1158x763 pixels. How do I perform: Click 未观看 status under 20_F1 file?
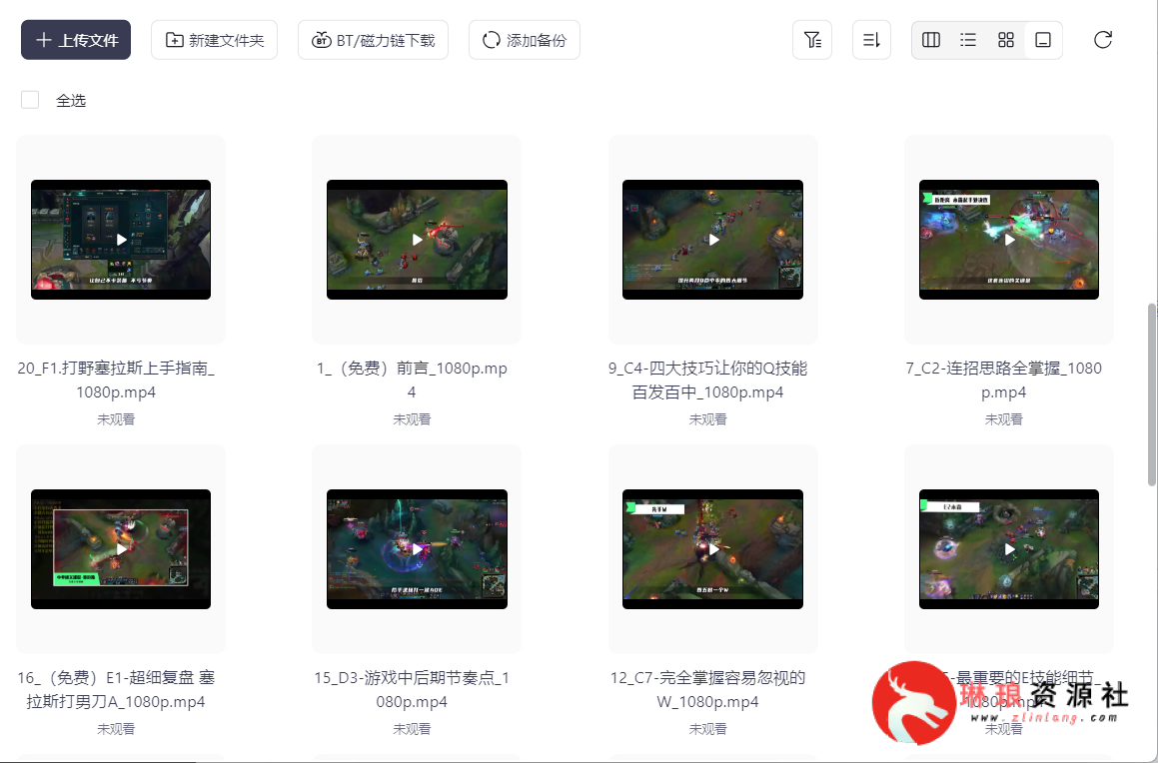pyautogui.click(x=116, y=419)
